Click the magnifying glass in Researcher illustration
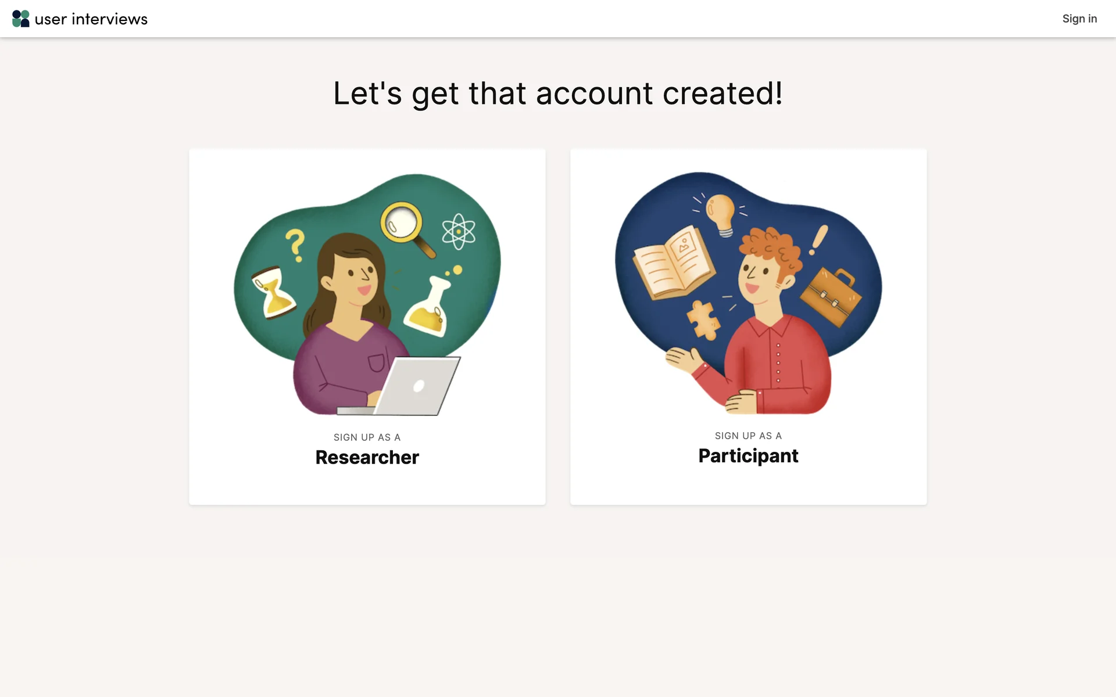Screen dimensions: 1116x697 coord(406,228)
